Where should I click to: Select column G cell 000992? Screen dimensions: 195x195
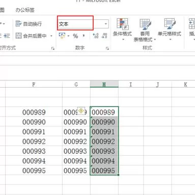pos(76,141)
